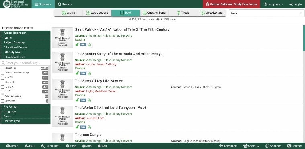Image resolution: width=305 pixels, height=149 pixels.
Task: Click the Refine browse results filter icon
Action: [2, 28]
